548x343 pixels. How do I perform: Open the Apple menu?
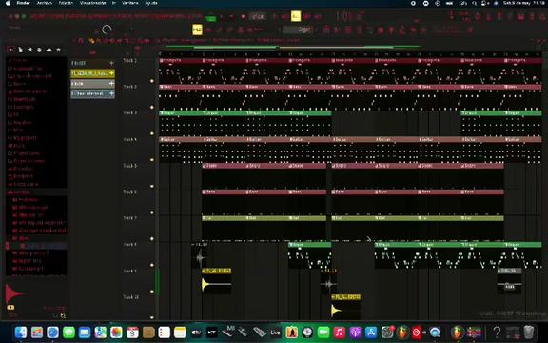pyautogui.click(x=8, y=3)
